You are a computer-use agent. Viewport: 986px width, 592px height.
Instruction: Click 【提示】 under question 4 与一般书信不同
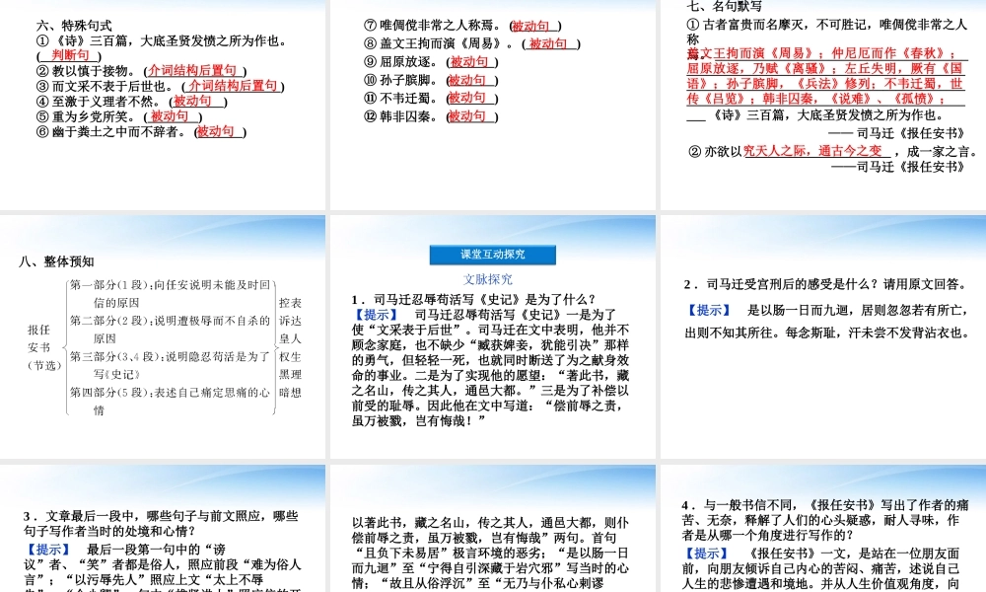click(707, 554)
